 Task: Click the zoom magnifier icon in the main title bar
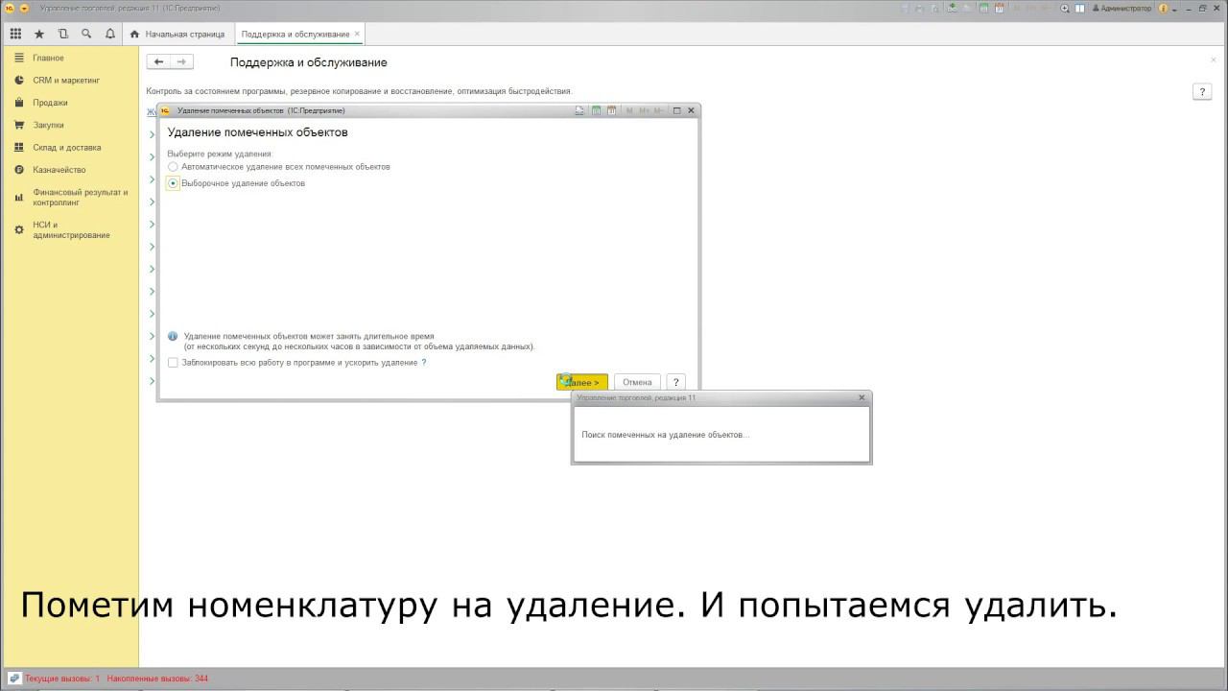[1065, 8]
